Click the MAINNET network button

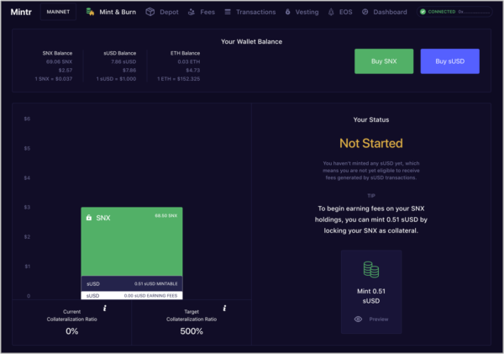pos(58,12)
